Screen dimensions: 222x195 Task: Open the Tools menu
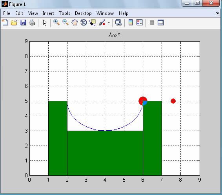tap(64, 13)
